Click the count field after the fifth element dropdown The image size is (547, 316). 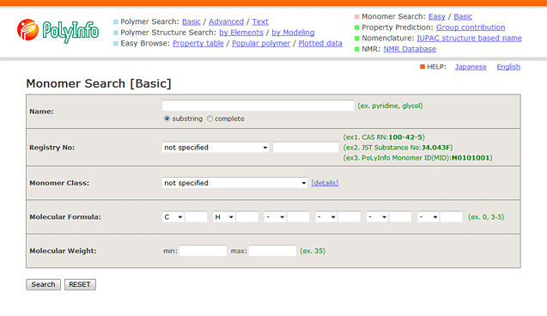(x=400, y=217)
